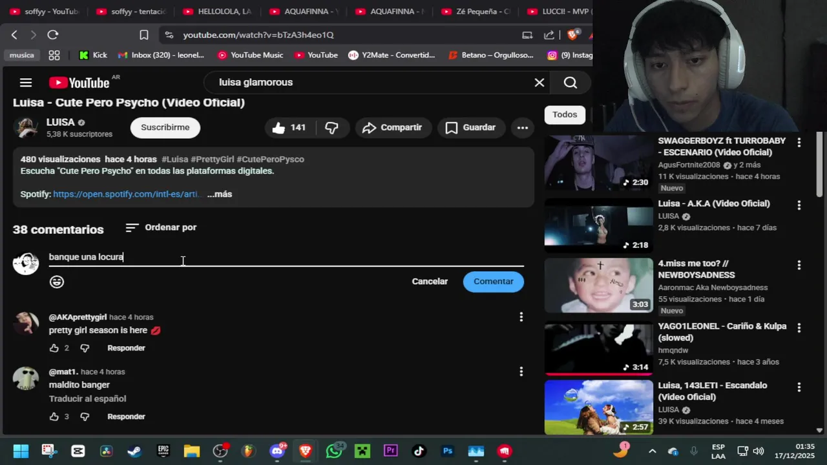Open the Kick bookmark
The width and height of the screenshot is (827, 465).
click(x=93, y=55)
